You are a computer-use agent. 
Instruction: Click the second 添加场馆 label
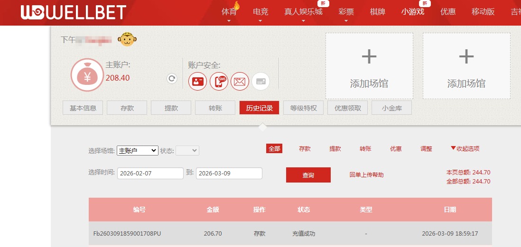[466, 83]
